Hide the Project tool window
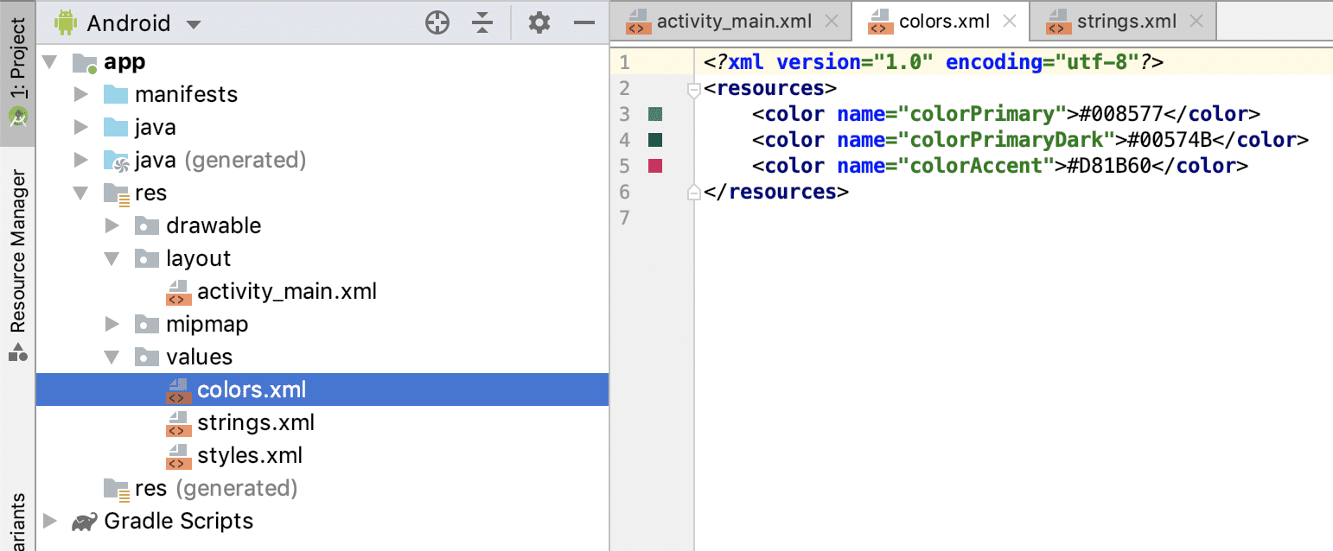The height and width of the screenshot is (551, 1333). pyautogui.click(x=586, y=22)
